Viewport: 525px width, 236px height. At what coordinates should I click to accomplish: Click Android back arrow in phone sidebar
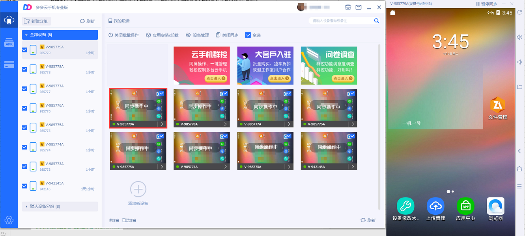519,151
